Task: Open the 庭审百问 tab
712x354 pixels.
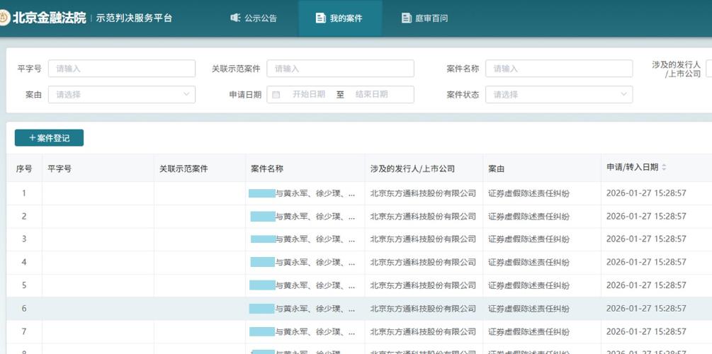Action: coord(424,18)
